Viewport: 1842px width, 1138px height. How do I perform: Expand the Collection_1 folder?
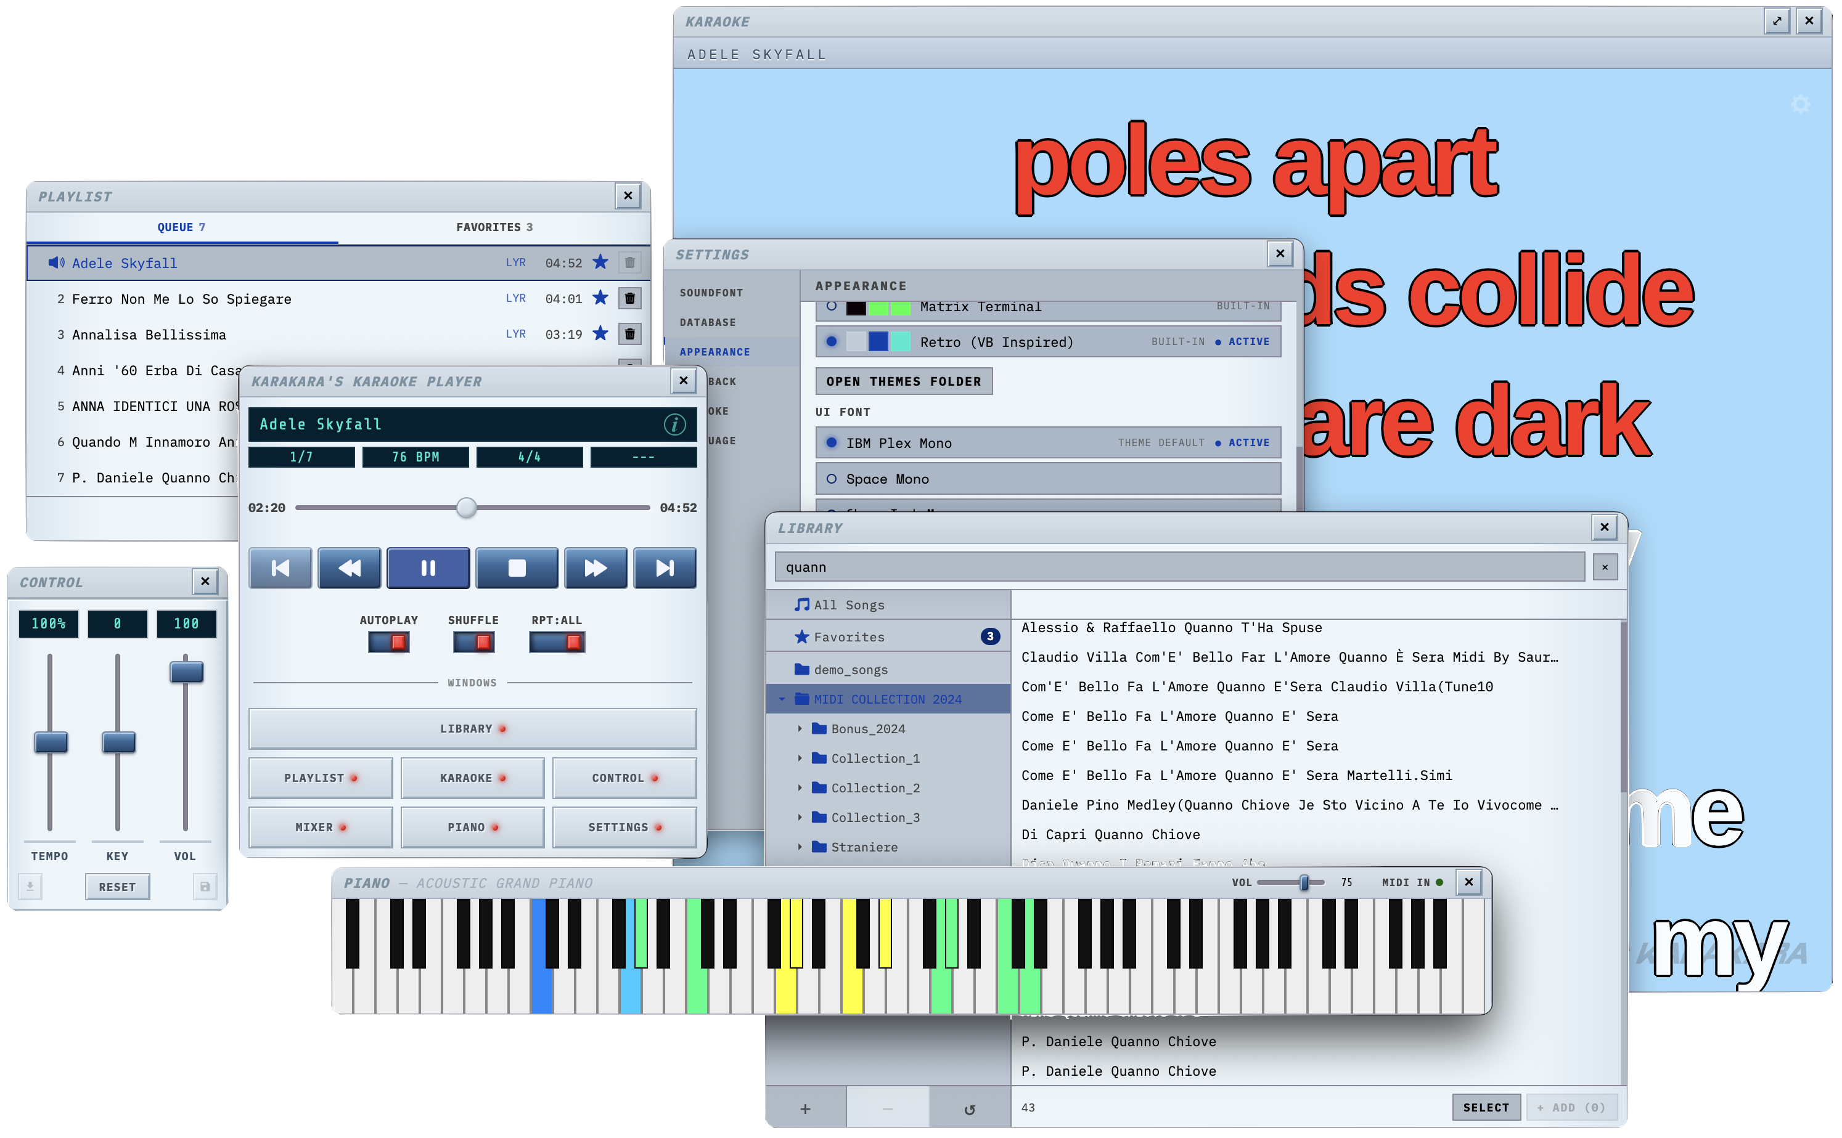(800, 758)
